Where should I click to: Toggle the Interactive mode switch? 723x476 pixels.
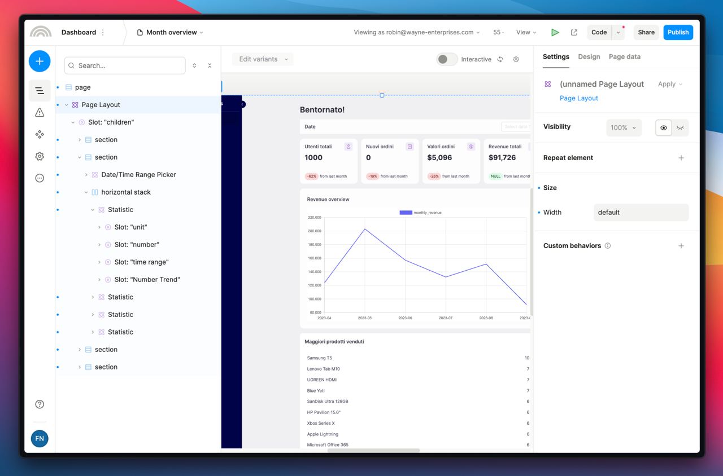(447, 59)
